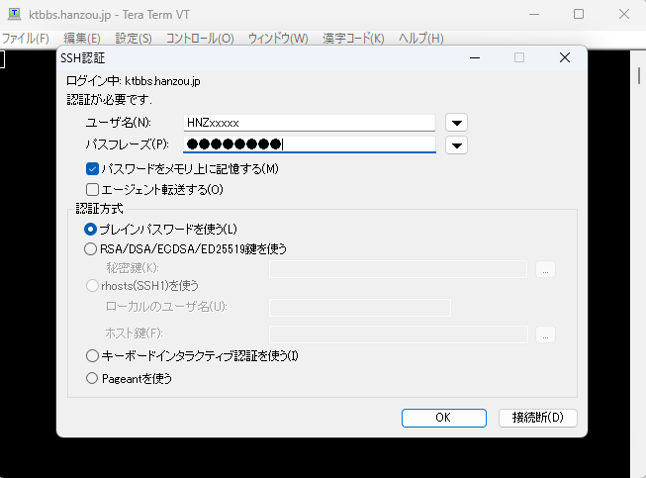The image size is (646, 478).
Task: Maximize the Tera Term VT window
Action: click(579, 14)
